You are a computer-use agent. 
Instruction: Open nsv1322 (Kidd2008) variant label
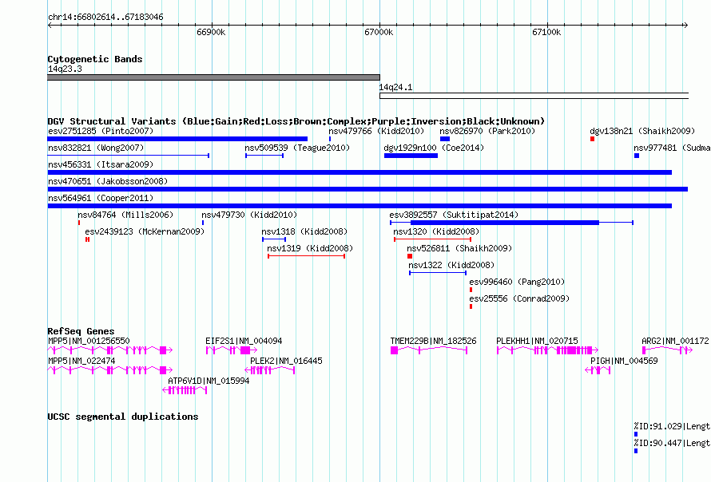(x=451, y=265)
